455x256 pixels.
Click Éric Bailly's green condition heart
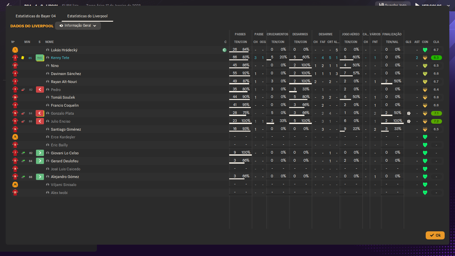coord(425,145)
